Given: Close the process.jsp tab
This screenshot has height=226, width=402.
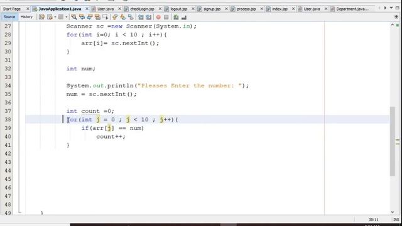Looking at the screenshot, I should point(261,9).
